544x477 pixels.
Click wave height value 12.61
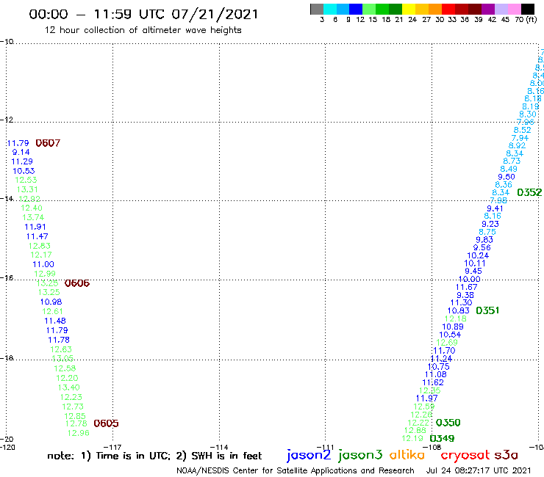(x=52, y=311)
